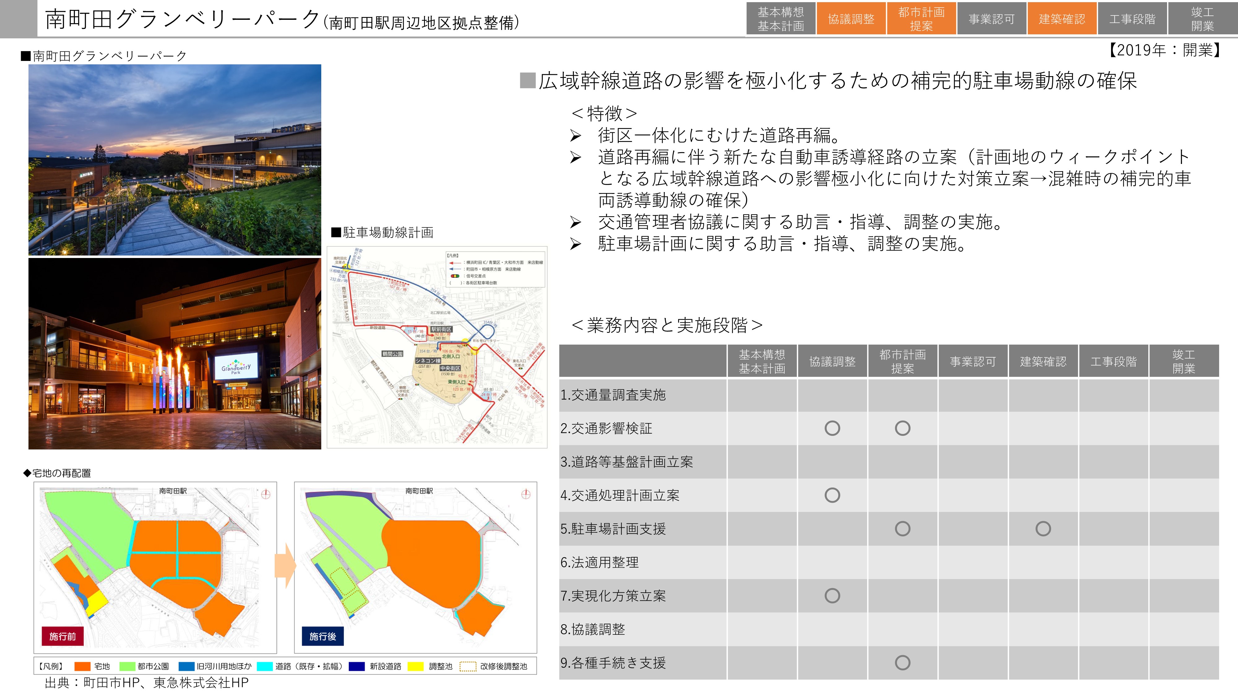The width and height of the screenshot is (1238, 696).
Task: Click the green 都市公園 legend swatch
Action: pyautogui.click(x=127, y=666)
